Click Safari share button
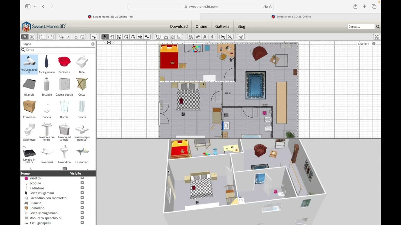 pyautogui.click(x=355, y=7)
